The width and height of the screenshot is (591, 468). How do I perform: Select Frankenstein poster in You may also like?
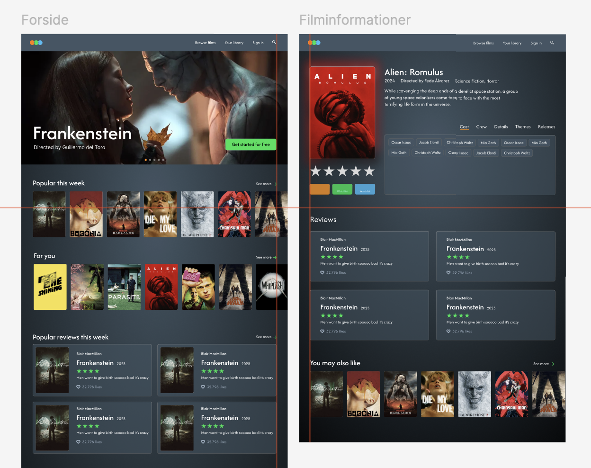(326, 394)
